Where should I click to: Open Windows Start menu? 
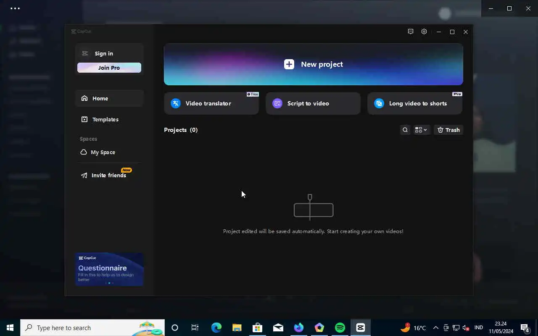click(x=10, y=328)
